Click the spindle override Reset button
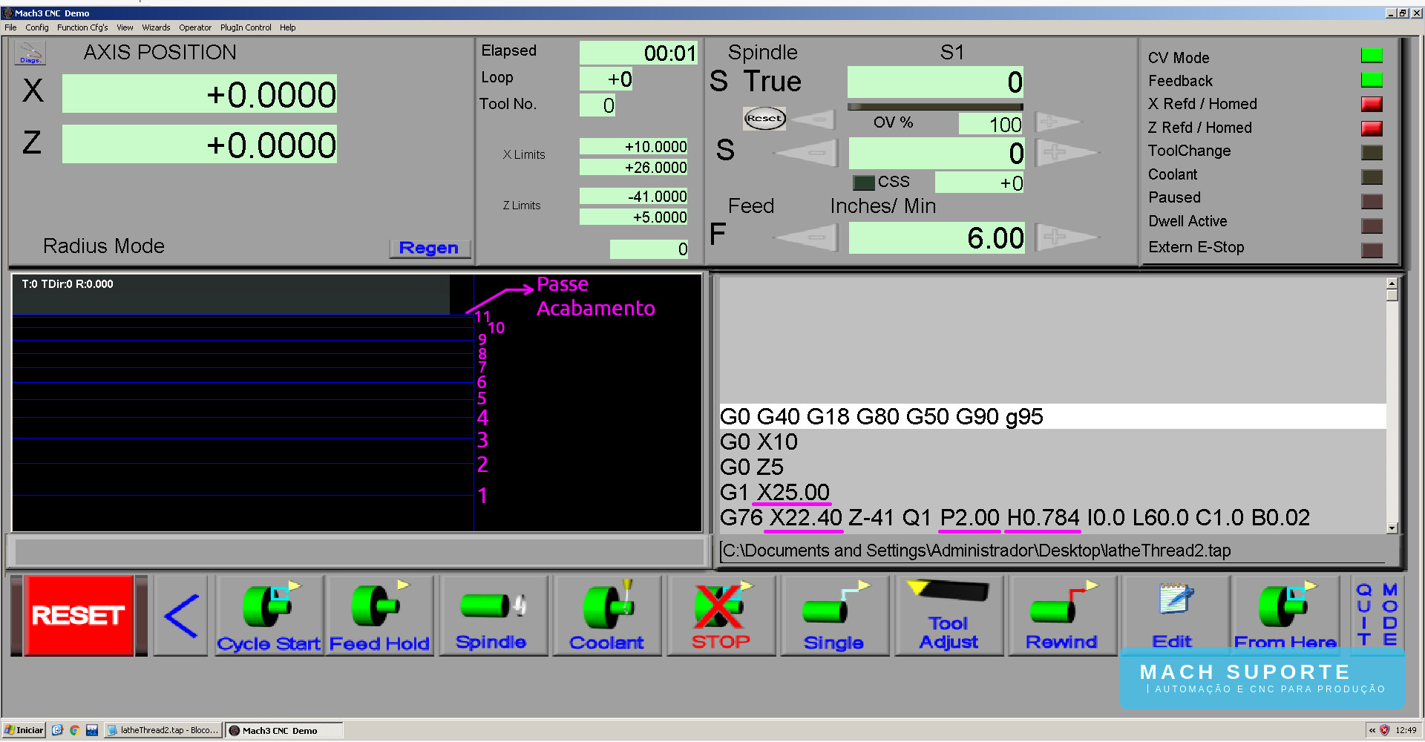 (x=764, y=118)
